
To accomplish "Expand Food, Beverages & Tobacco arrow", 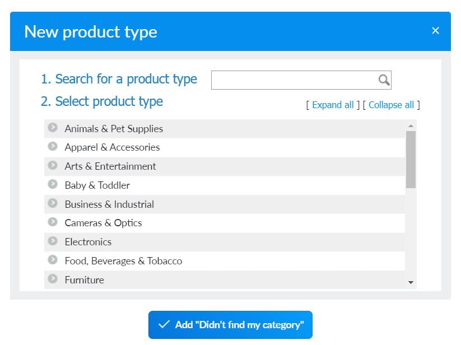I will (53, 260).
